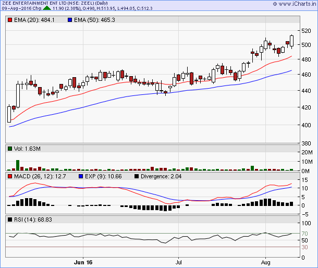Viewport: 318px width, 268px height.
Task: Click the 420 price axis label
Action: click(x=306, y=107)
